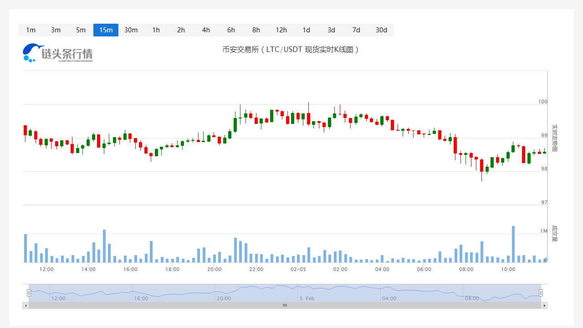Image resolution: width=583 pixels, height=328 pixels.
Task: Click the 1M volume axis label
Action: coord(544,231)
